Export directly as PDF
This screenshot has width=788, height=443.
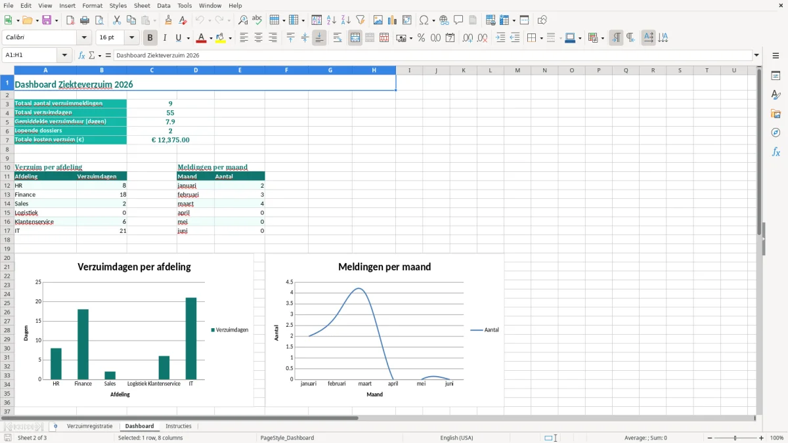click(70, 20)
